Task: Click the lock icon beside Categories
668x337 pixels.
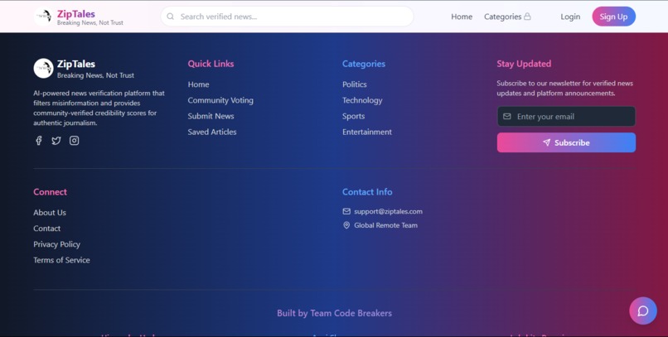Action: click(x=527, y=17)
